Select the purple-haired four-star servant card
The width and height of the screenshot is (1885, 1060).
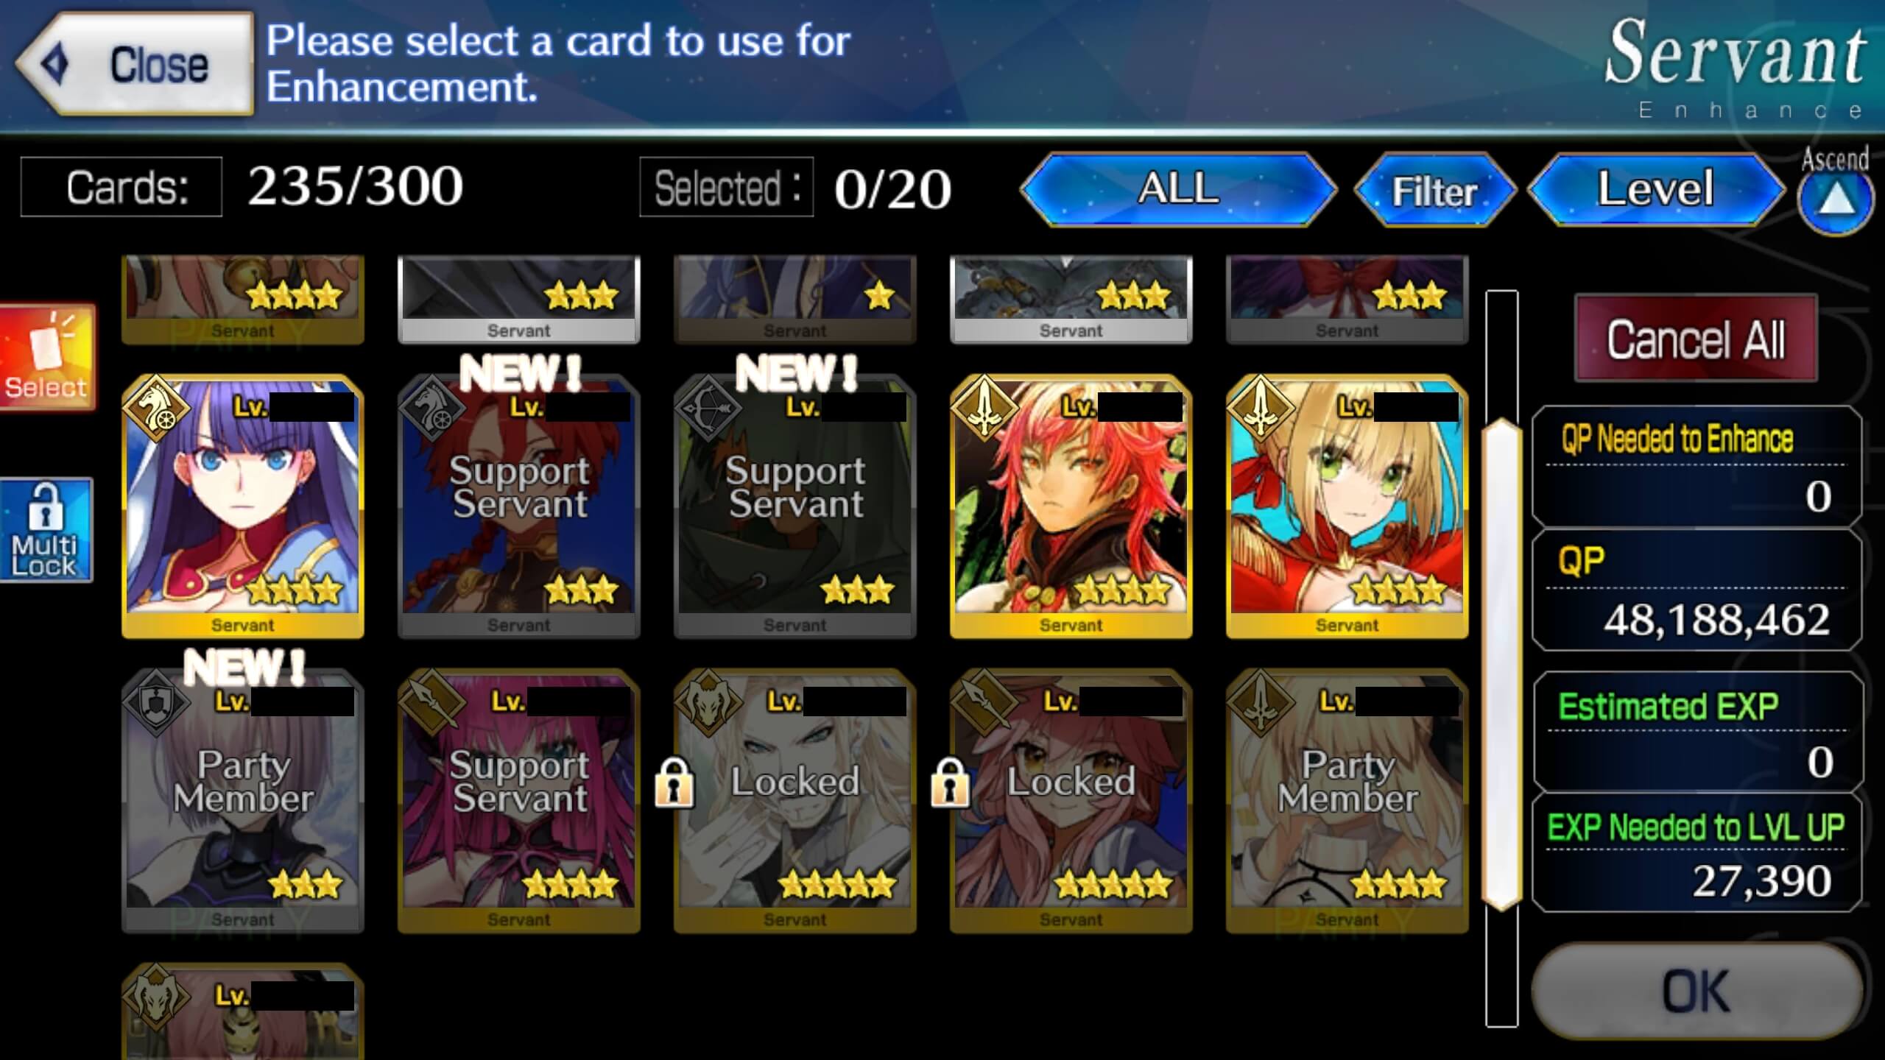243,506
